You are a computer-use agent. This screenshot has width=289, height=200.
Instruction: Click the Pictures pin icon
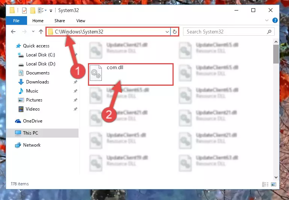tap(76, 100)
